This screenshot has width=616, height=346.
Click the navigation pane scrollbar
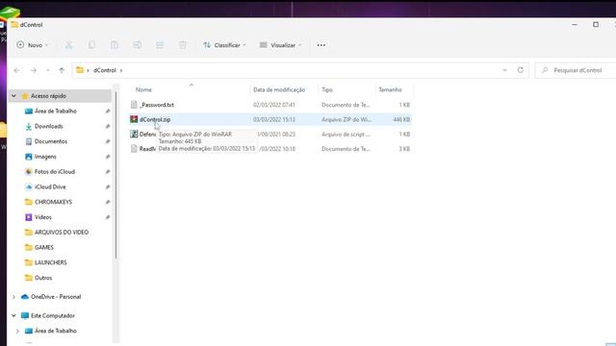(x=115, y=175)
